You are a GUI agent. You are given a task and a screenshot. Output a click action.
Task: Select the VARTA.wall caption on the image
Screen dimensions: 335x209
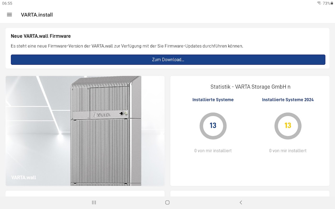(x=24, y=177)
